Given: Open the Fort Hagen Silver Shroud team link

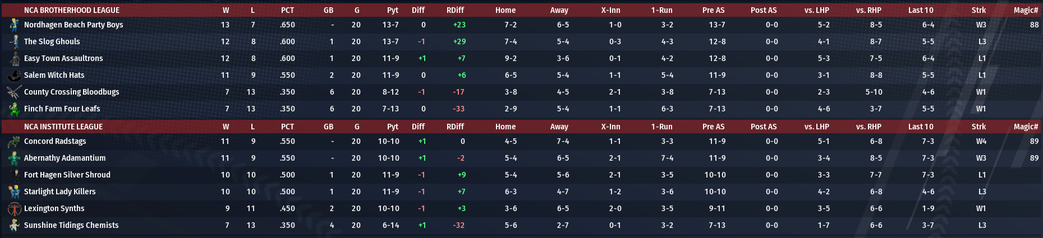Looking at the screenshot, I should point(67,175).
